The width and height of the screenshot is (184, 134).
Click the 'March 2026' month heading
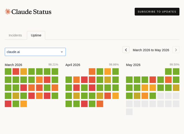pos(14,65)
